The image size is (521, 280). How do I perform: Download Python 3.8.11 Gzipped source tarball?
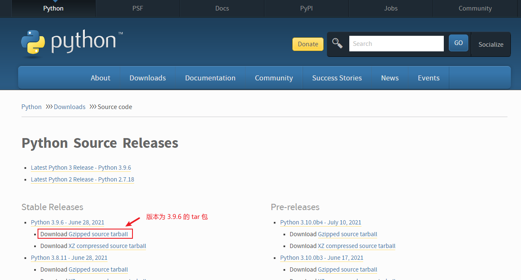point(98,269)
